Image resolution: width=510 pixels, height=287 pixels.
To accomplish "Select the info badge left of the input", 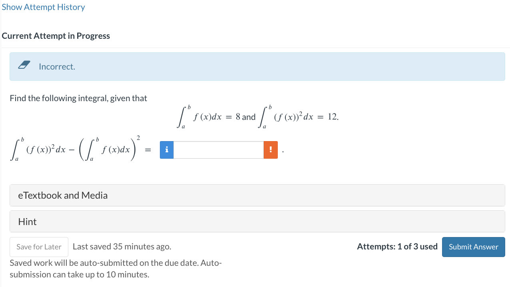I will point(167,149).
